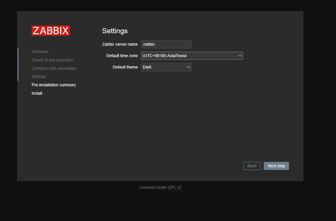Screen dimensions: 336x221
Task: Click the Zabbix server name input field
Action: pos(166,44)
